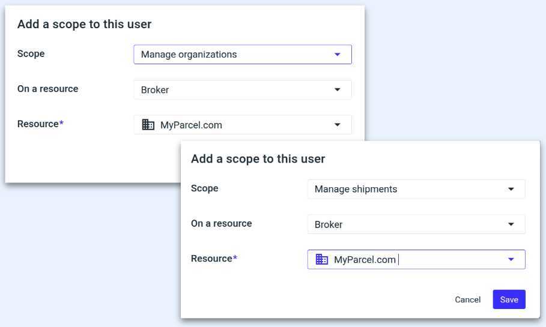Click the Scope label in the back dialog
Viewport: 546px width, 327px height.
coord(31,54)
